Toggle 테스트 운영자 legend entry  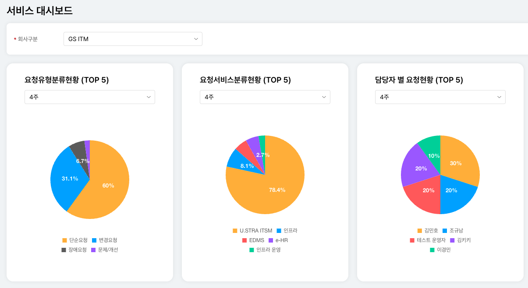[427, 240]
